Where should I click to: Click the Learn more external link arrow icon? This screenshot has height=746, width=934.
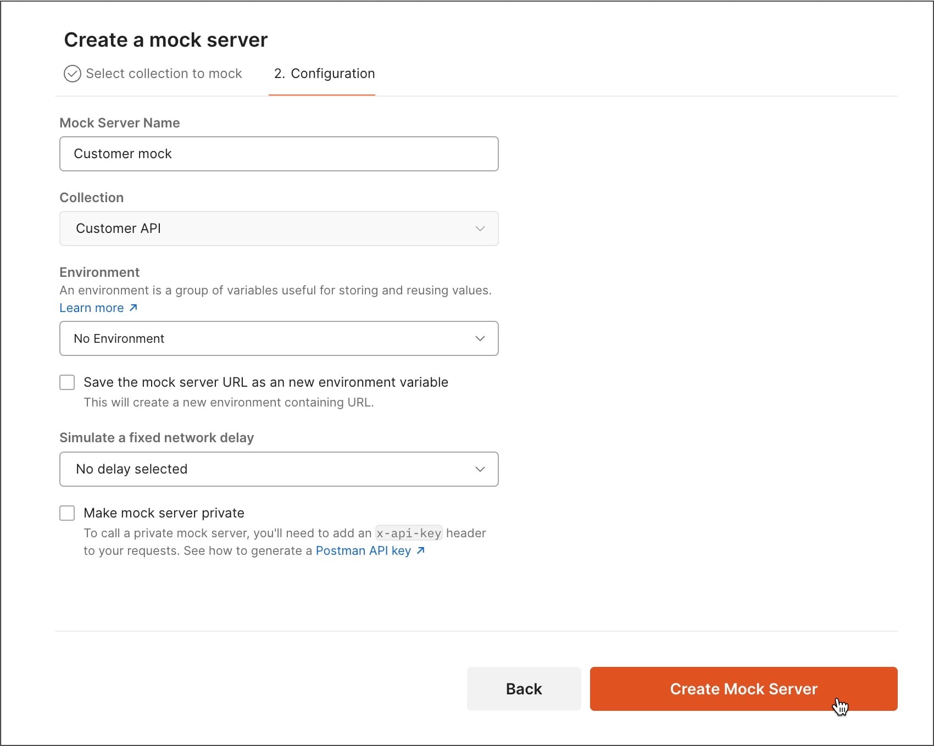[x=133, y=308]
